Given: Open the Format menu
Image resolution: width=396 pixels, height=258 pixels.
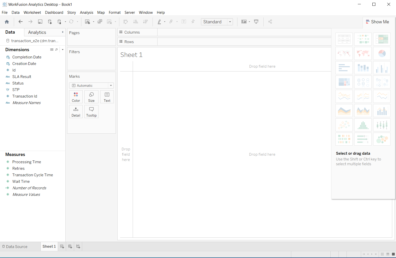Looking at the screenshot, I should click(x=115, y=13).
